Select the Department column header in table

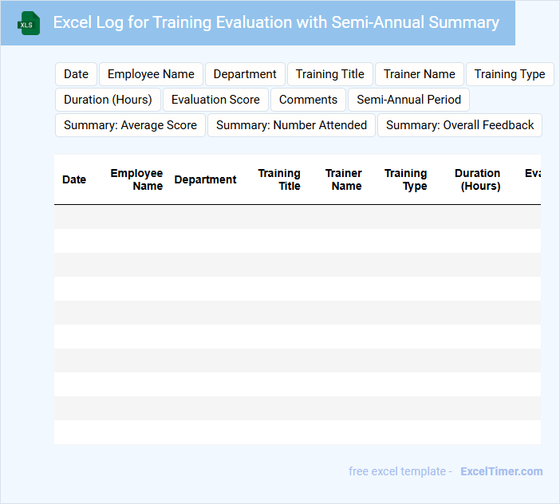205,179
